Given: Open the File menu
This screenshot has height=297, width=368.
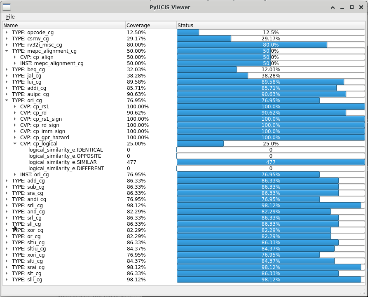Looking at the screenshot, I should coord(10,16).
